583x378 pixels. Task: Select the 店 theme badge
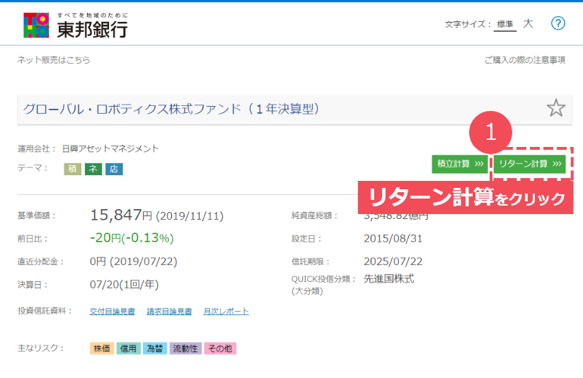[114, 169]
